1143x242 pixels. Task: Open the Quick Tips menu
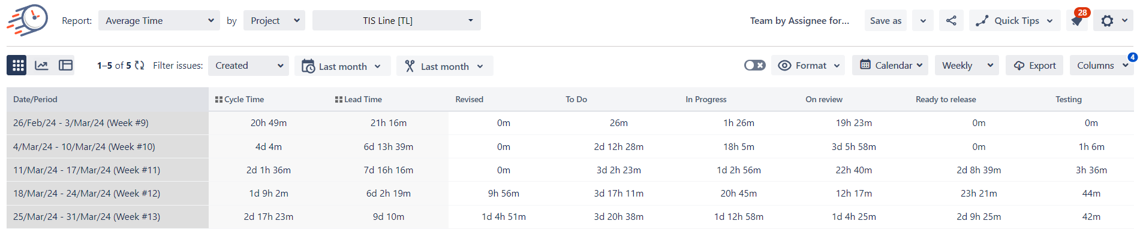[1015, 20]
